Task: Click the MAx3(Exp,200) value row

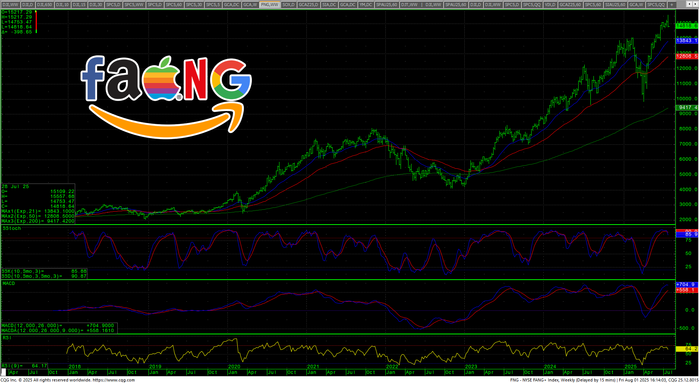Action: [38, 221]
